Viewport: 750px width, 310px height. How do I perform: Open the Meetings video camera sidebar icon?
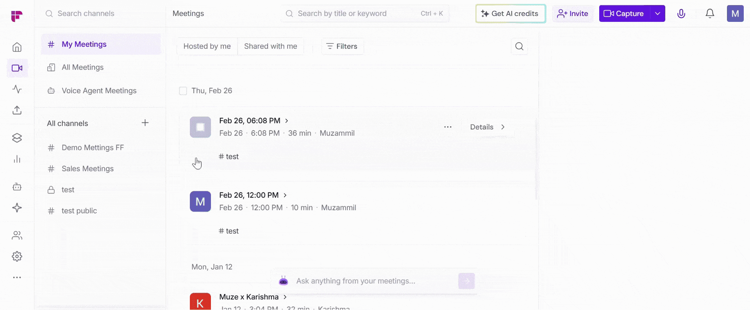(17, 68)
